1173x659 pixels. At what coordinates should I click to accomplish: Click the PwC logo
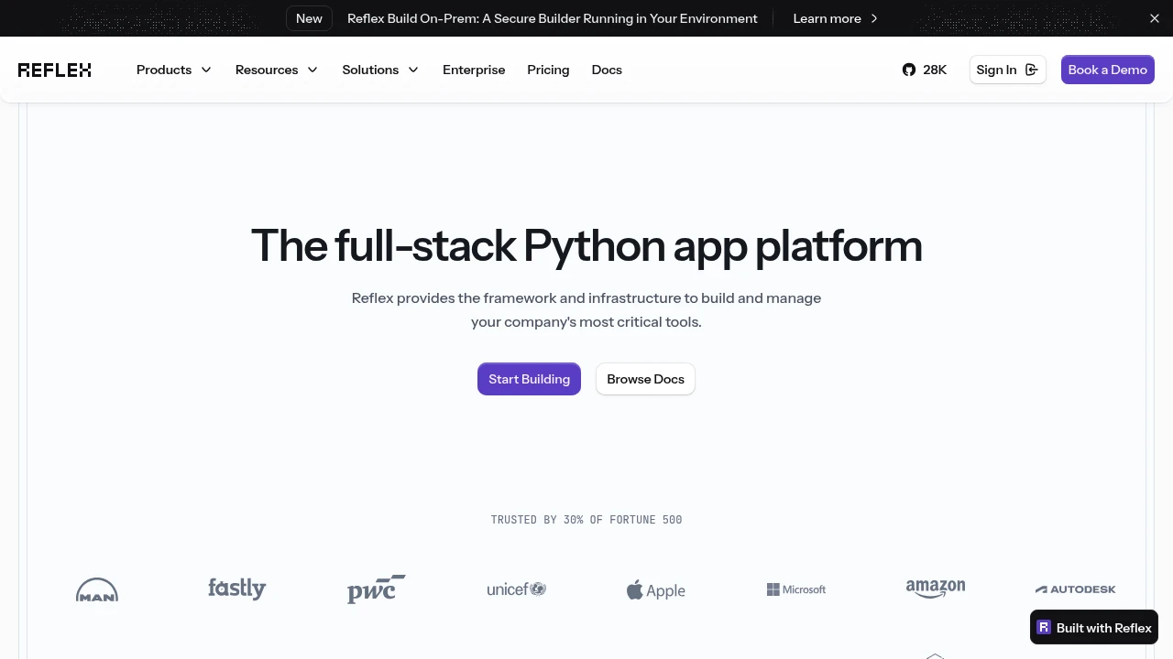(x=377, y=589)
